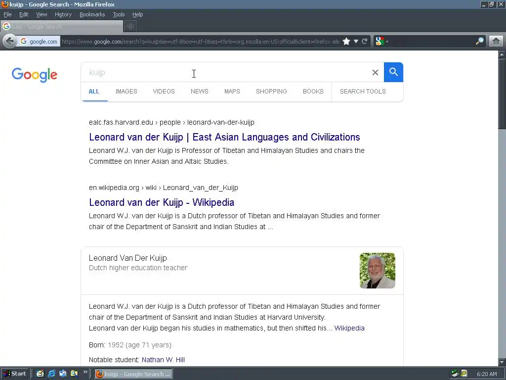Open the Nathan W. Hill link

click(163, 360)
